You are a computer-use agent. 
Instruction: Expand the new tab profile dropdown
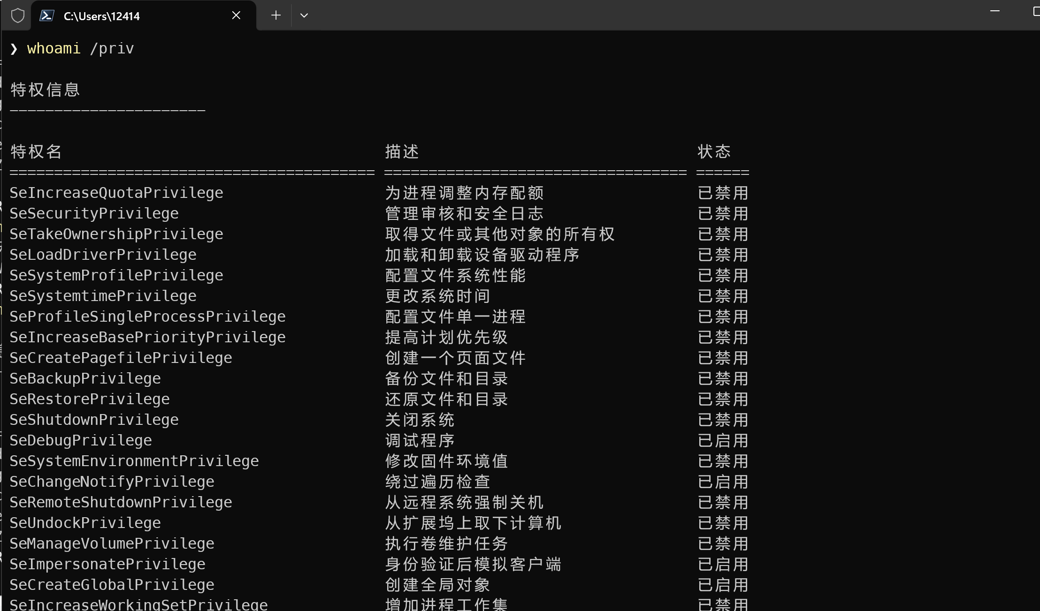tap(304, 15)
